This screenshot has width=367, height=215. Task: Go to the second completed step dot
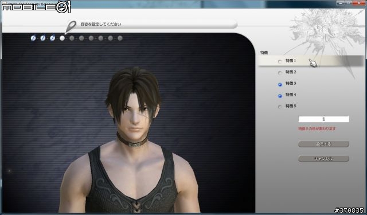pos(43,38)
